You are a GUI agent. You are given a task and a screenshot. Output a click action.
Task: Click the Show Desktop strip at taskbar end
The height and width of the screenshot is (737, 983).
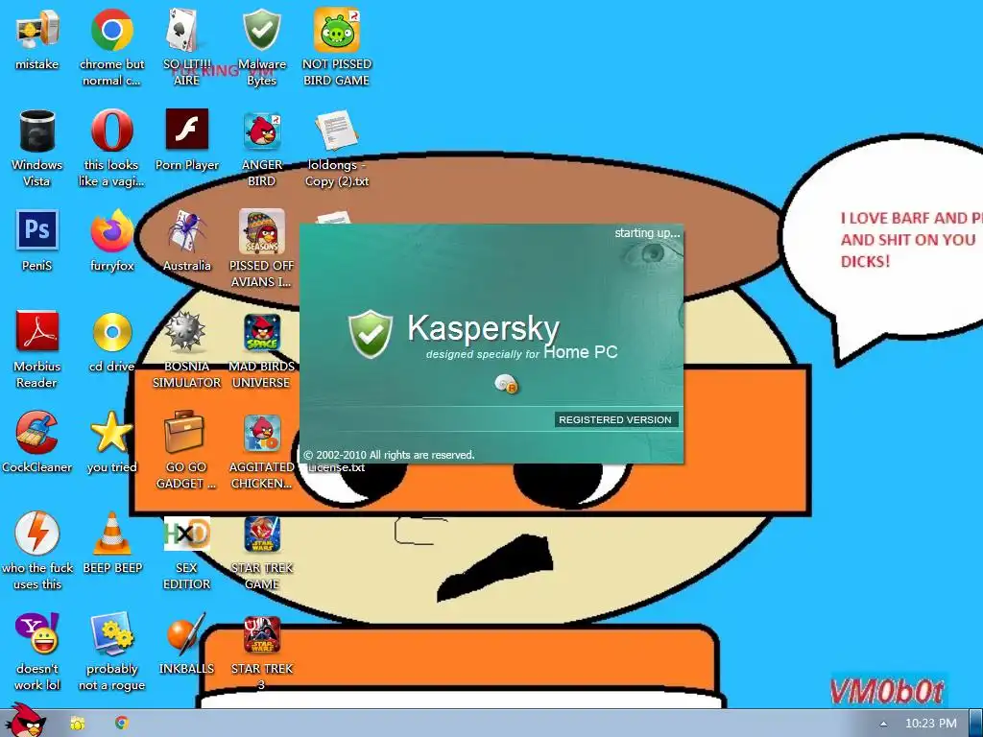click(x=975, y=723)
